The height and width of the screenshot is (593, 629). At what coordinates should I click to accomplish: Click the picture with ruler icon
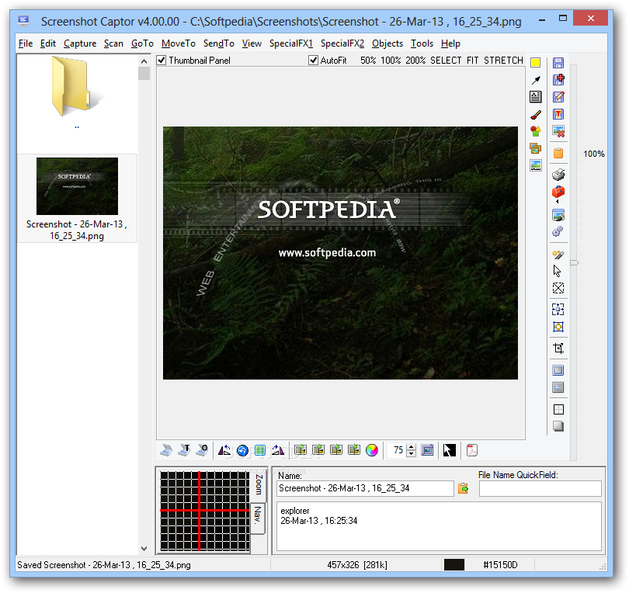536,165
